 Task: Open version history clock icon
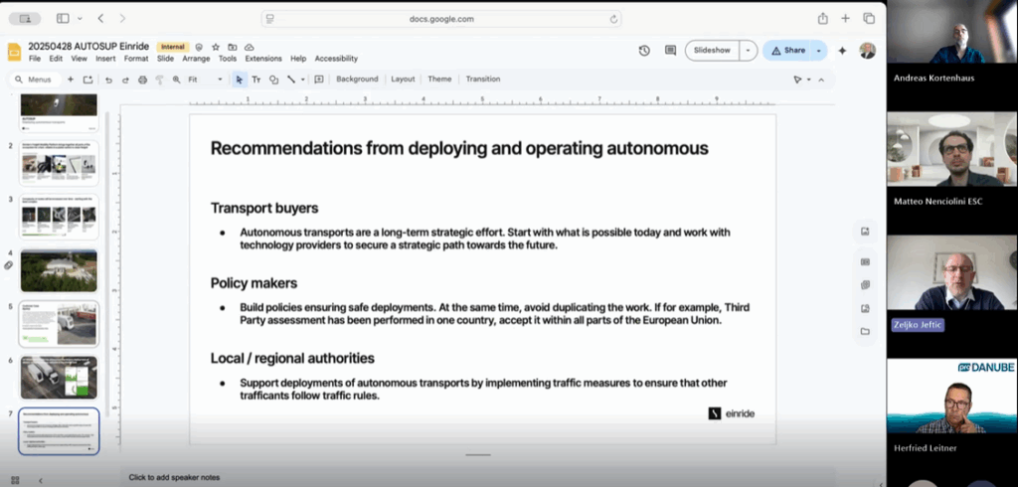(644, 50)
